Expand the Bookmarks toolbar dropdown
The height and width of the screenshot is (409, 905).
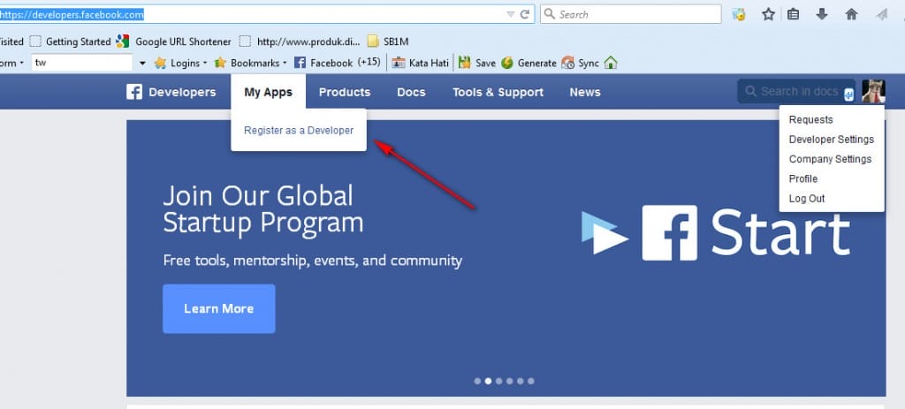point(250,63)
